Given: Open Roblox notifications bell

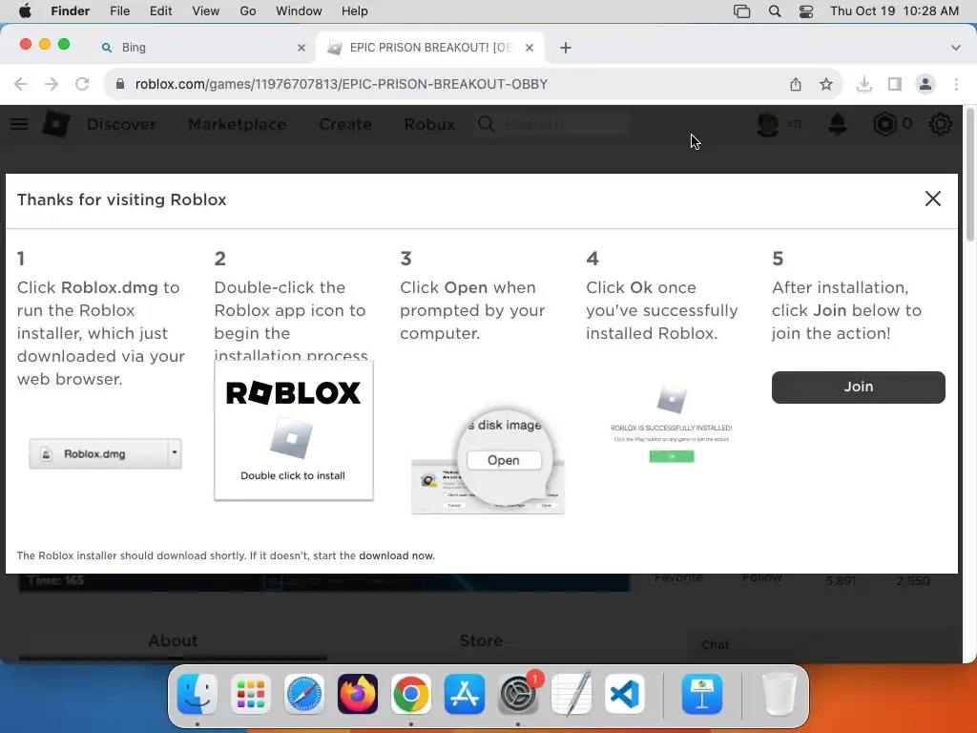Looking at the screenshot, I should point(838,124).
